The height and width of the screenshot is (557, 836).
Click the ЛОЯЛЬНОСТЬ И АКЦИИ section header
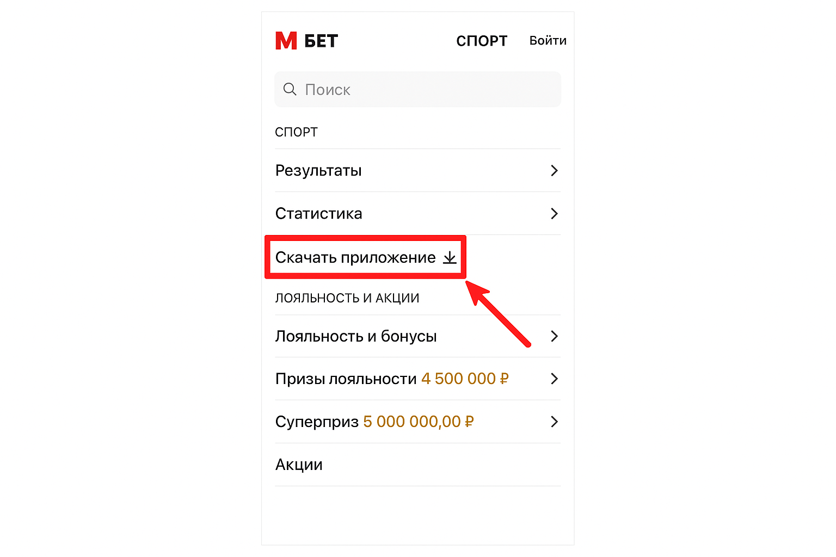pyautogui.click(x=347, y=298)
